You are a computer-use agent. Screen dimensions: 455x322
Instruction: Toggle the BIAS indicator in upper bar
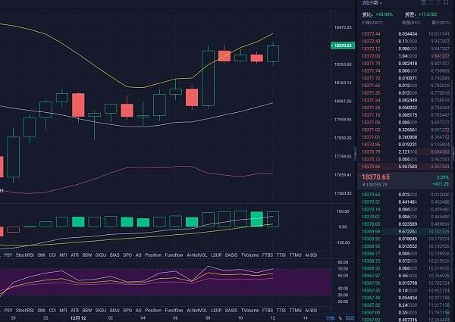[x=114, y=255]
